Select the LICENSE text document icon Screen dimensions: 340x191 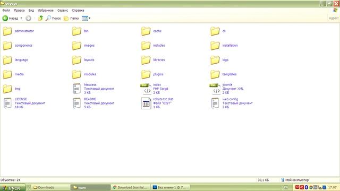[x=7, y=103]
